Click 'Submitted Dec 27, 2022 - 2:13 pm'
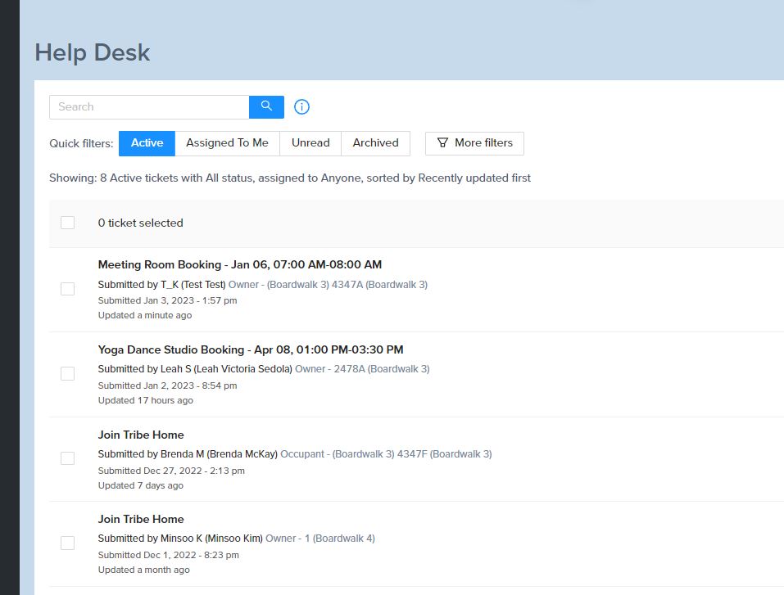 click(x=171, y=471)
